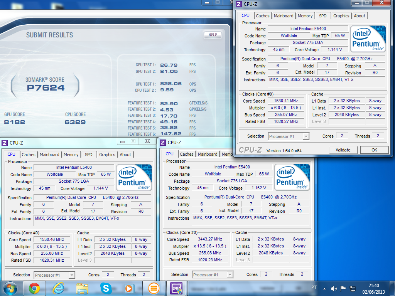Click Core Speed 3443.27 MHz field
The image size is (395, 296).
click(x=210, y=239)
